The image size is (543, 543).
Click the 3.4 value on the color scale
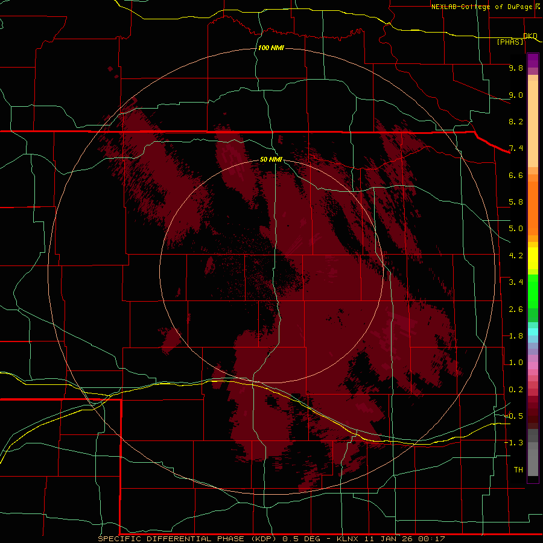pos(516,282)
